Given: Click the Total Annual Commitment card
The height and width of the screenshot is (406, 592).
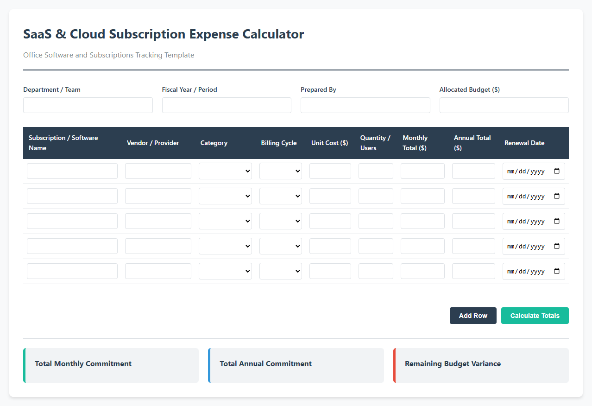Looking at the screenshot, I should point(296,365).
